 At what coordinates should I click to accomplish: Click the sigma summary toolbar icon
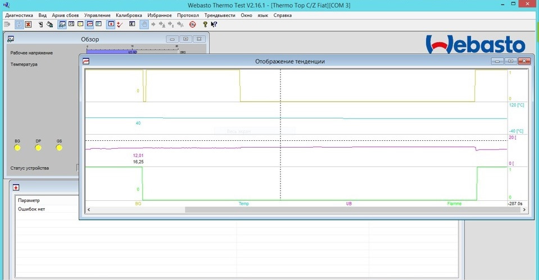132,25
